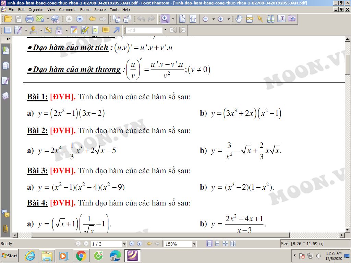Enable the four-square page layout view

[x=225, y=243]
